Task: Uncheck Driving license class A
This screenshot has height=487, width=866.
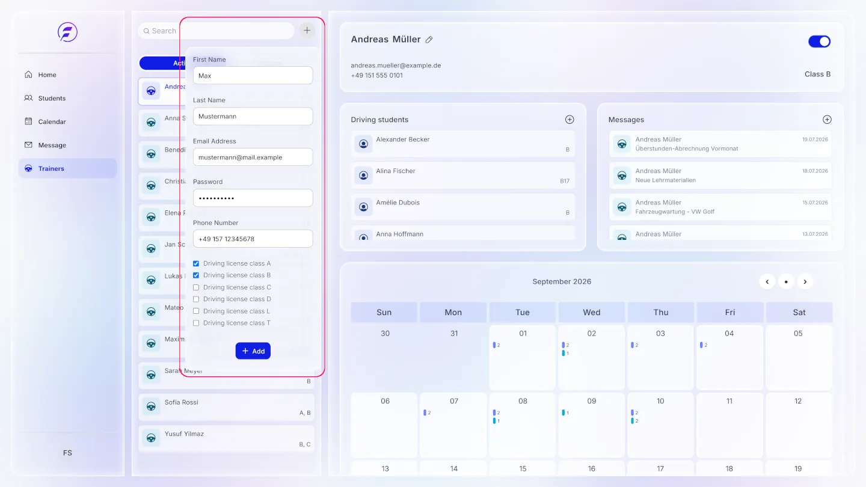Action: [x=196, y=263]
